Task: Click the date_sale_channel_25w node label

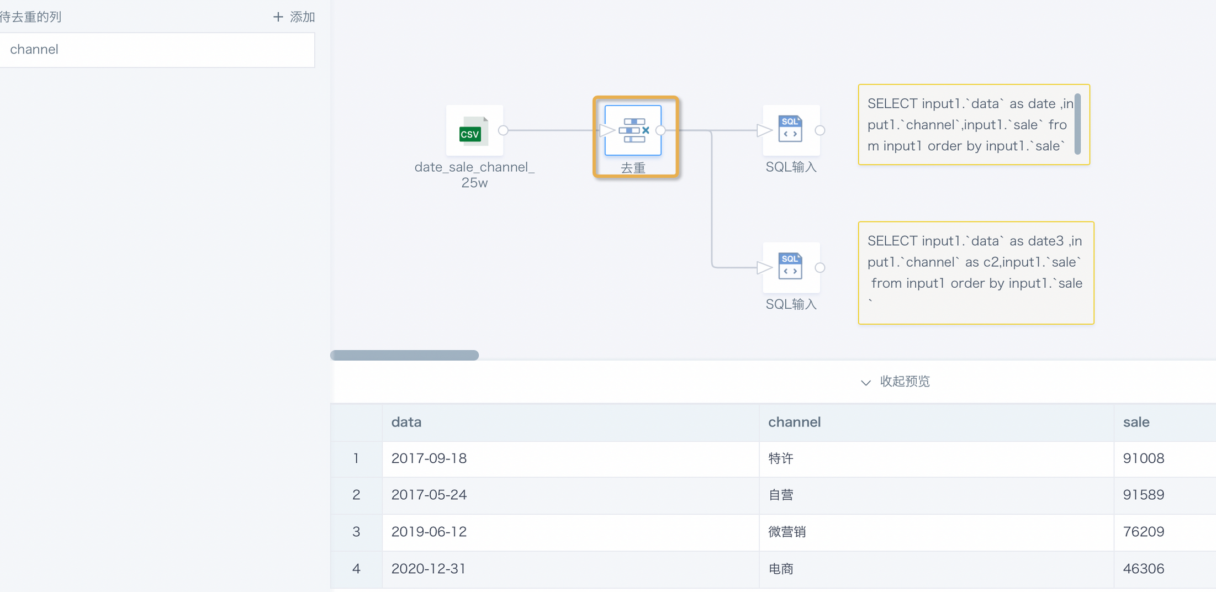Action: [x=474, y=175]
